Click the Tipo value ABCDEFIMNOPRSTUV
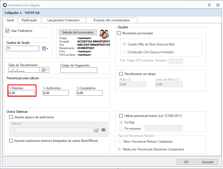The width and height of the screenshot is (223, 169). coord(94,45)
